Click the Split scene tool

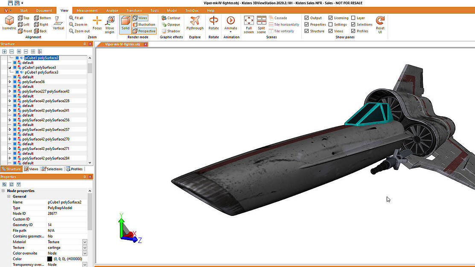point(262,24)
